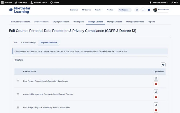The width and height of the screenshot is (180, 113).
Task: Click the Chapters section label
Action: pyautogui.click(x=19, y=60)
